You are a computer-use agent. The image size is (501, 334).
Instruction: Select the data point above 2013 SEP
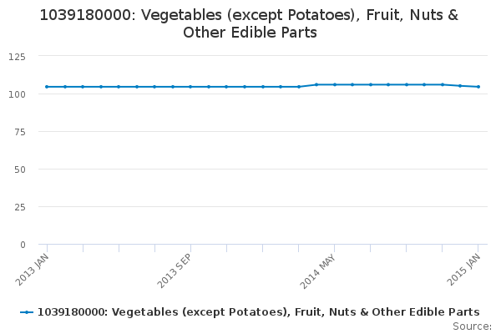coord(190,87)
